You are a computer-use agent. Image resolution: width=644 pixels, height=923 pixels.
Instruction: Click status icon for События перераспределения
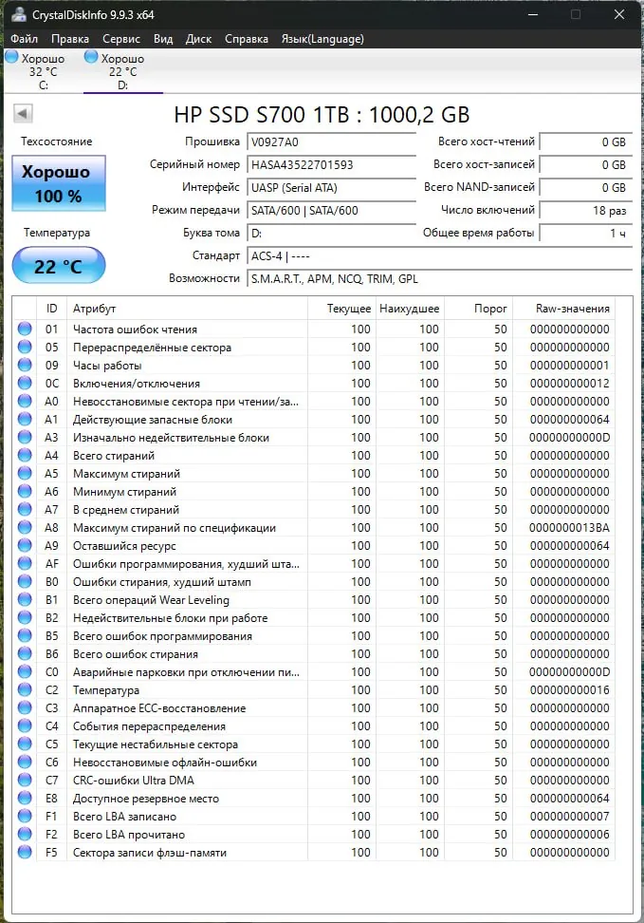tap(25, 725)
